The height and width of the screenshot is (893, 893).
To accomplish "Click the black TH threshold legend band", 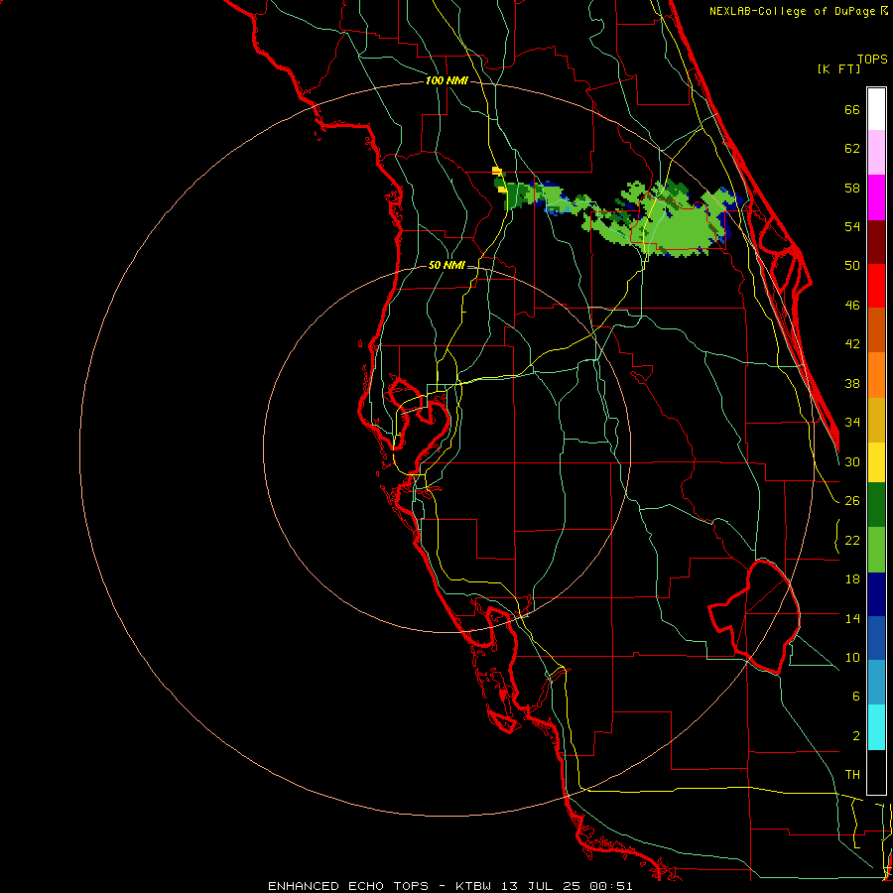I will pyautogui.click(x=876, y=772).
